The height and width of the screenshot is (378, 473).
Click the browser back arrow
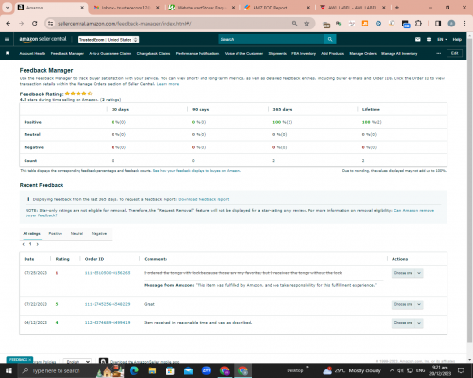[x=9, y=23]
